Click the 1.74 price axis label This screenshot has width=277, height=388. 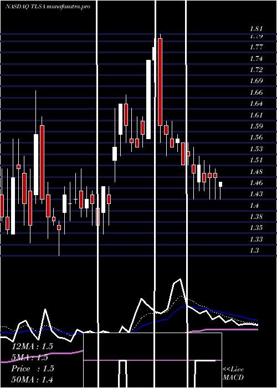coord(256,58)
